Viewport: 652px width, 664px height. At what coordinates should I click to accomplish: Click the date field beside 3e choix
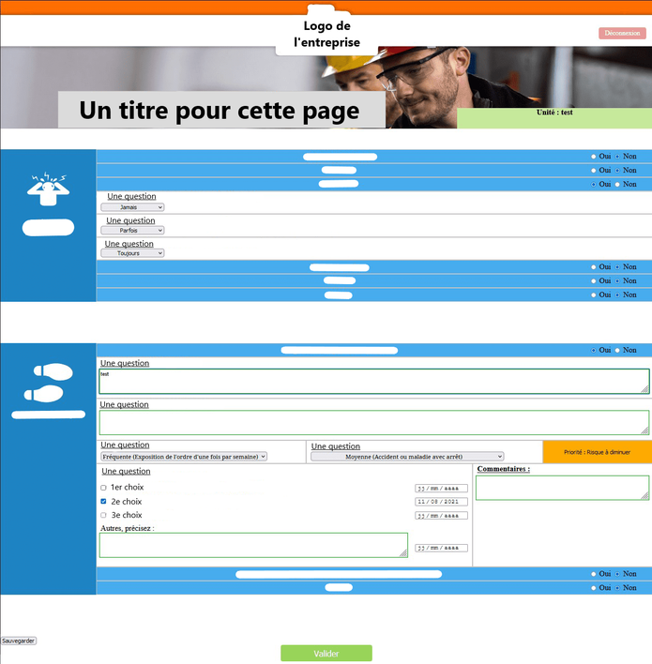[x=441, y=516]
